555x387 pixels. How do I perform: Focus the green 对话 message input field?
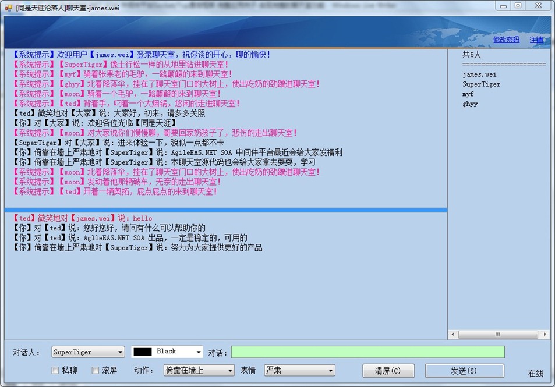(367, 352)
